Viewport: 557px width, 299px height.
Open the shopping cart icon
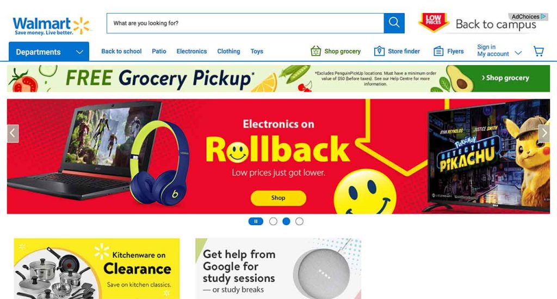click(539, 52)
